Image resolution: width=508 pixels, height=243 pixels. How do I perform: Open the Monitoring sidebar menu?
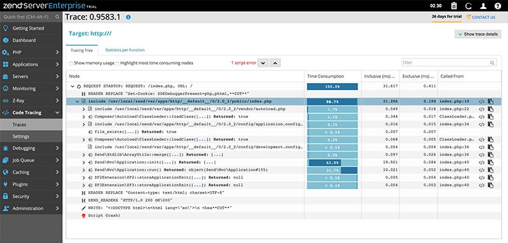31,88
